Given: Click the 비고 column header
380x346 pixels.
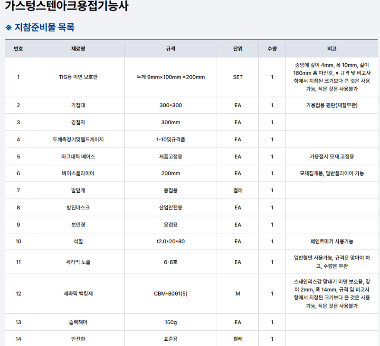Looking at the screenshot, I should coord(332,49).
